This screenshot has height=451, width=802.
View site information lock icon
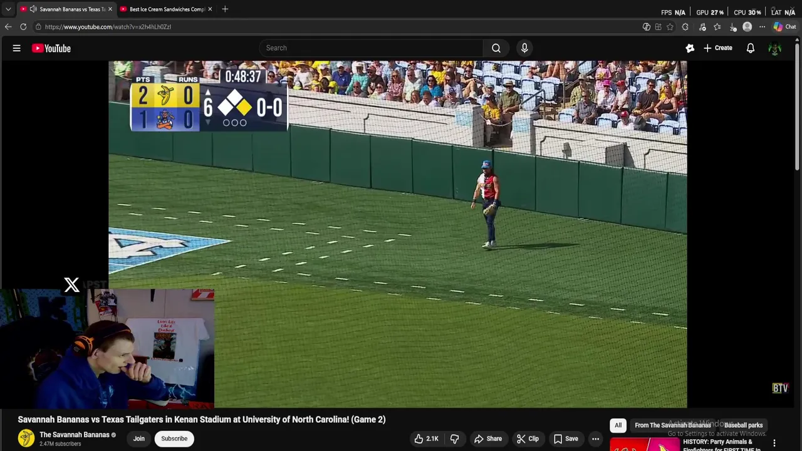coord(38,27)
